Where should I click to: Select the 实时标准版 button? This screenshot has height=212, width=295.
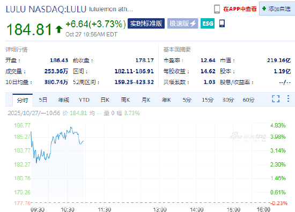(x=146, y=24)
